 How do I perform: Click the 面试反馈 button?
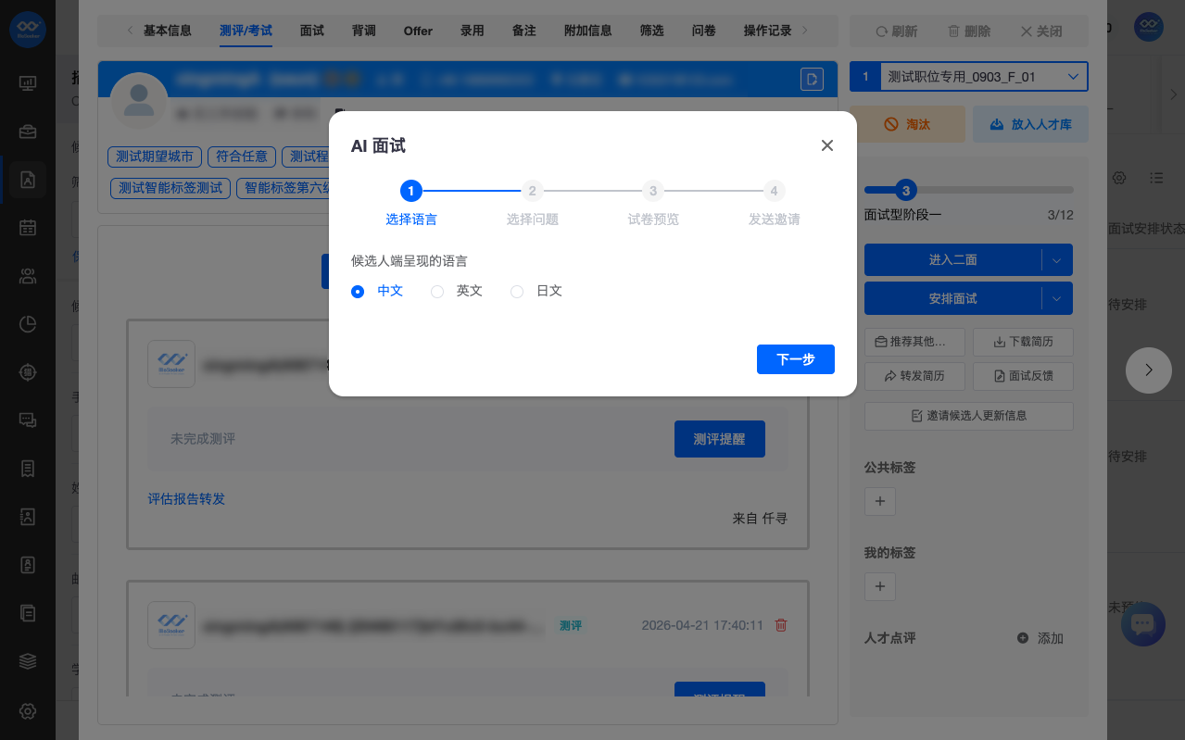click(x=1023, y=376)
